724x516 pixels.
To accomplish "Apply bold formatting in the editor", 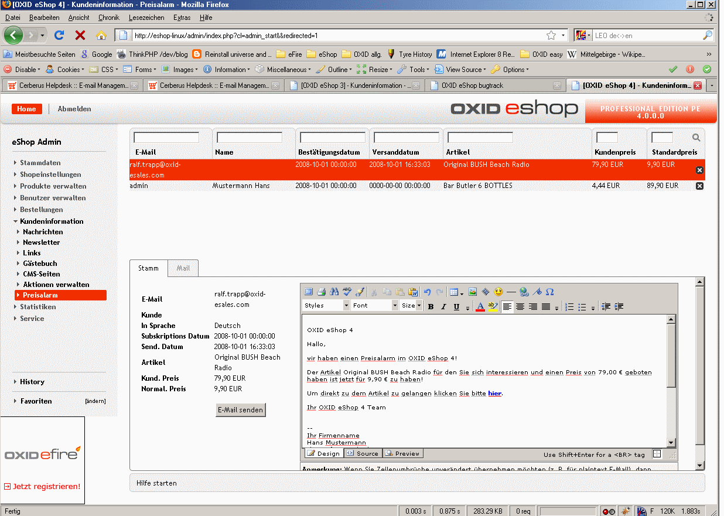I will click(431, 306).
